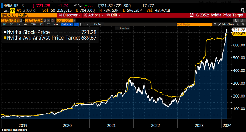This screenshot has height=132, width=246.
Task: Open the 96) Actions menu
Action: (93, 15)
